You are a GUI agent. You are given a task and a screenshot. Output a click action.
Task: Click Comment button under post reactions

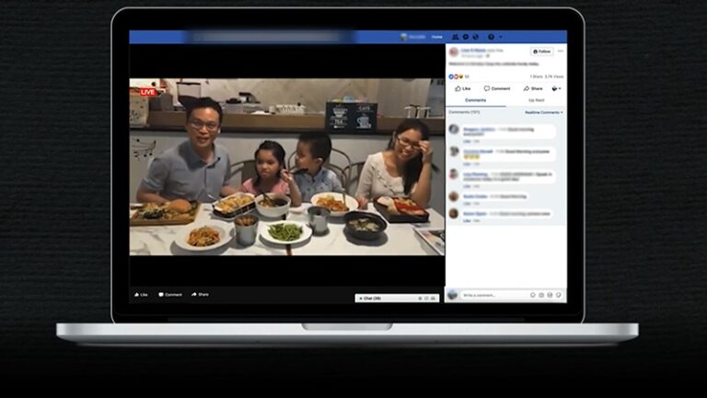tap(497, 88)
